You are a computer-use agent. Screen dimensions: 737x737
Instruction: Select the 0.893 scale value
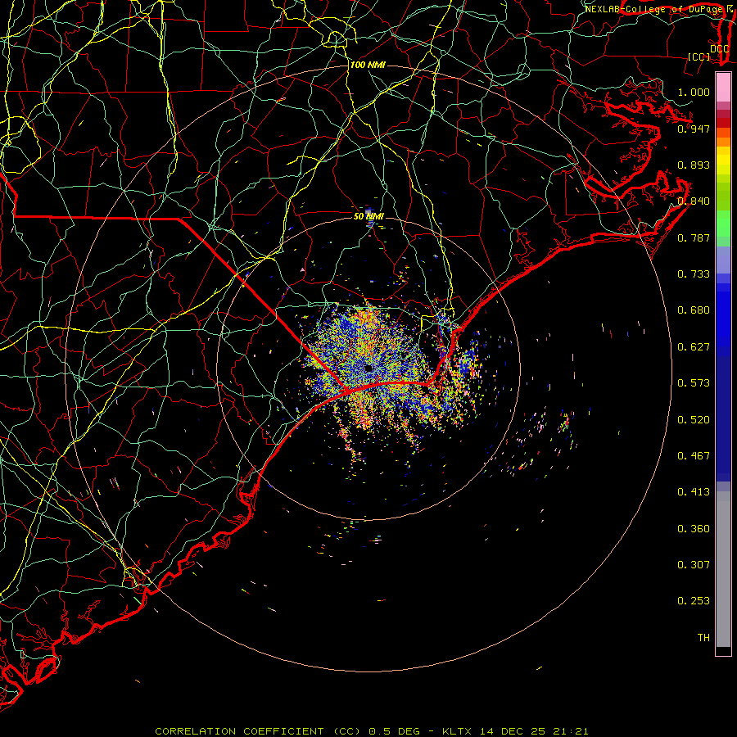tap(694, 165)
